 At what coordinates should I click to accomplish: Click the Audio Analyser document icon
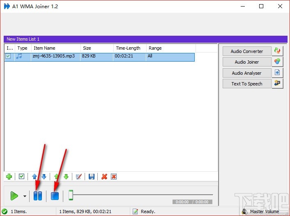277,73
